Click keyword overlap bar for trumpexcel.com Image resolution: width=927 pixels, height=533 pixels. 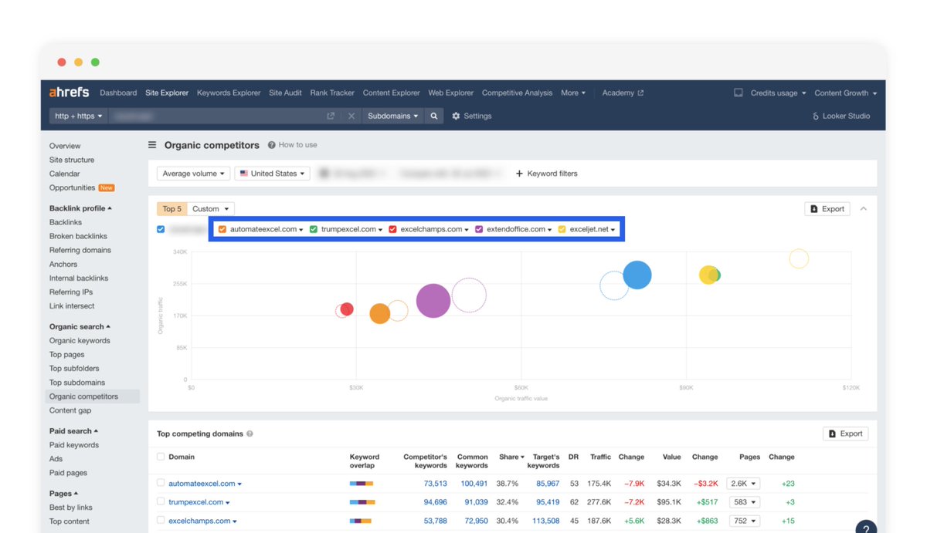[362, 502]
